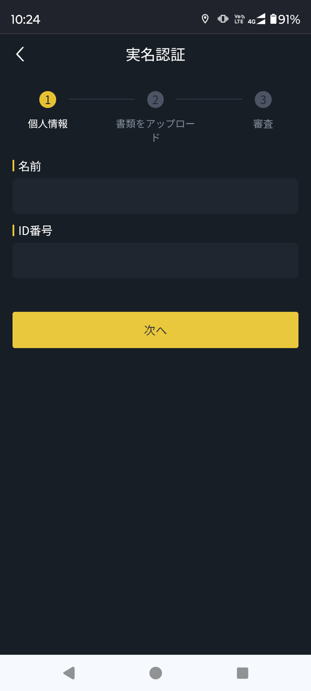Screen dimensions: 311x691
Task: Tap the 4G signal strength icon
Action: point(257,19)
